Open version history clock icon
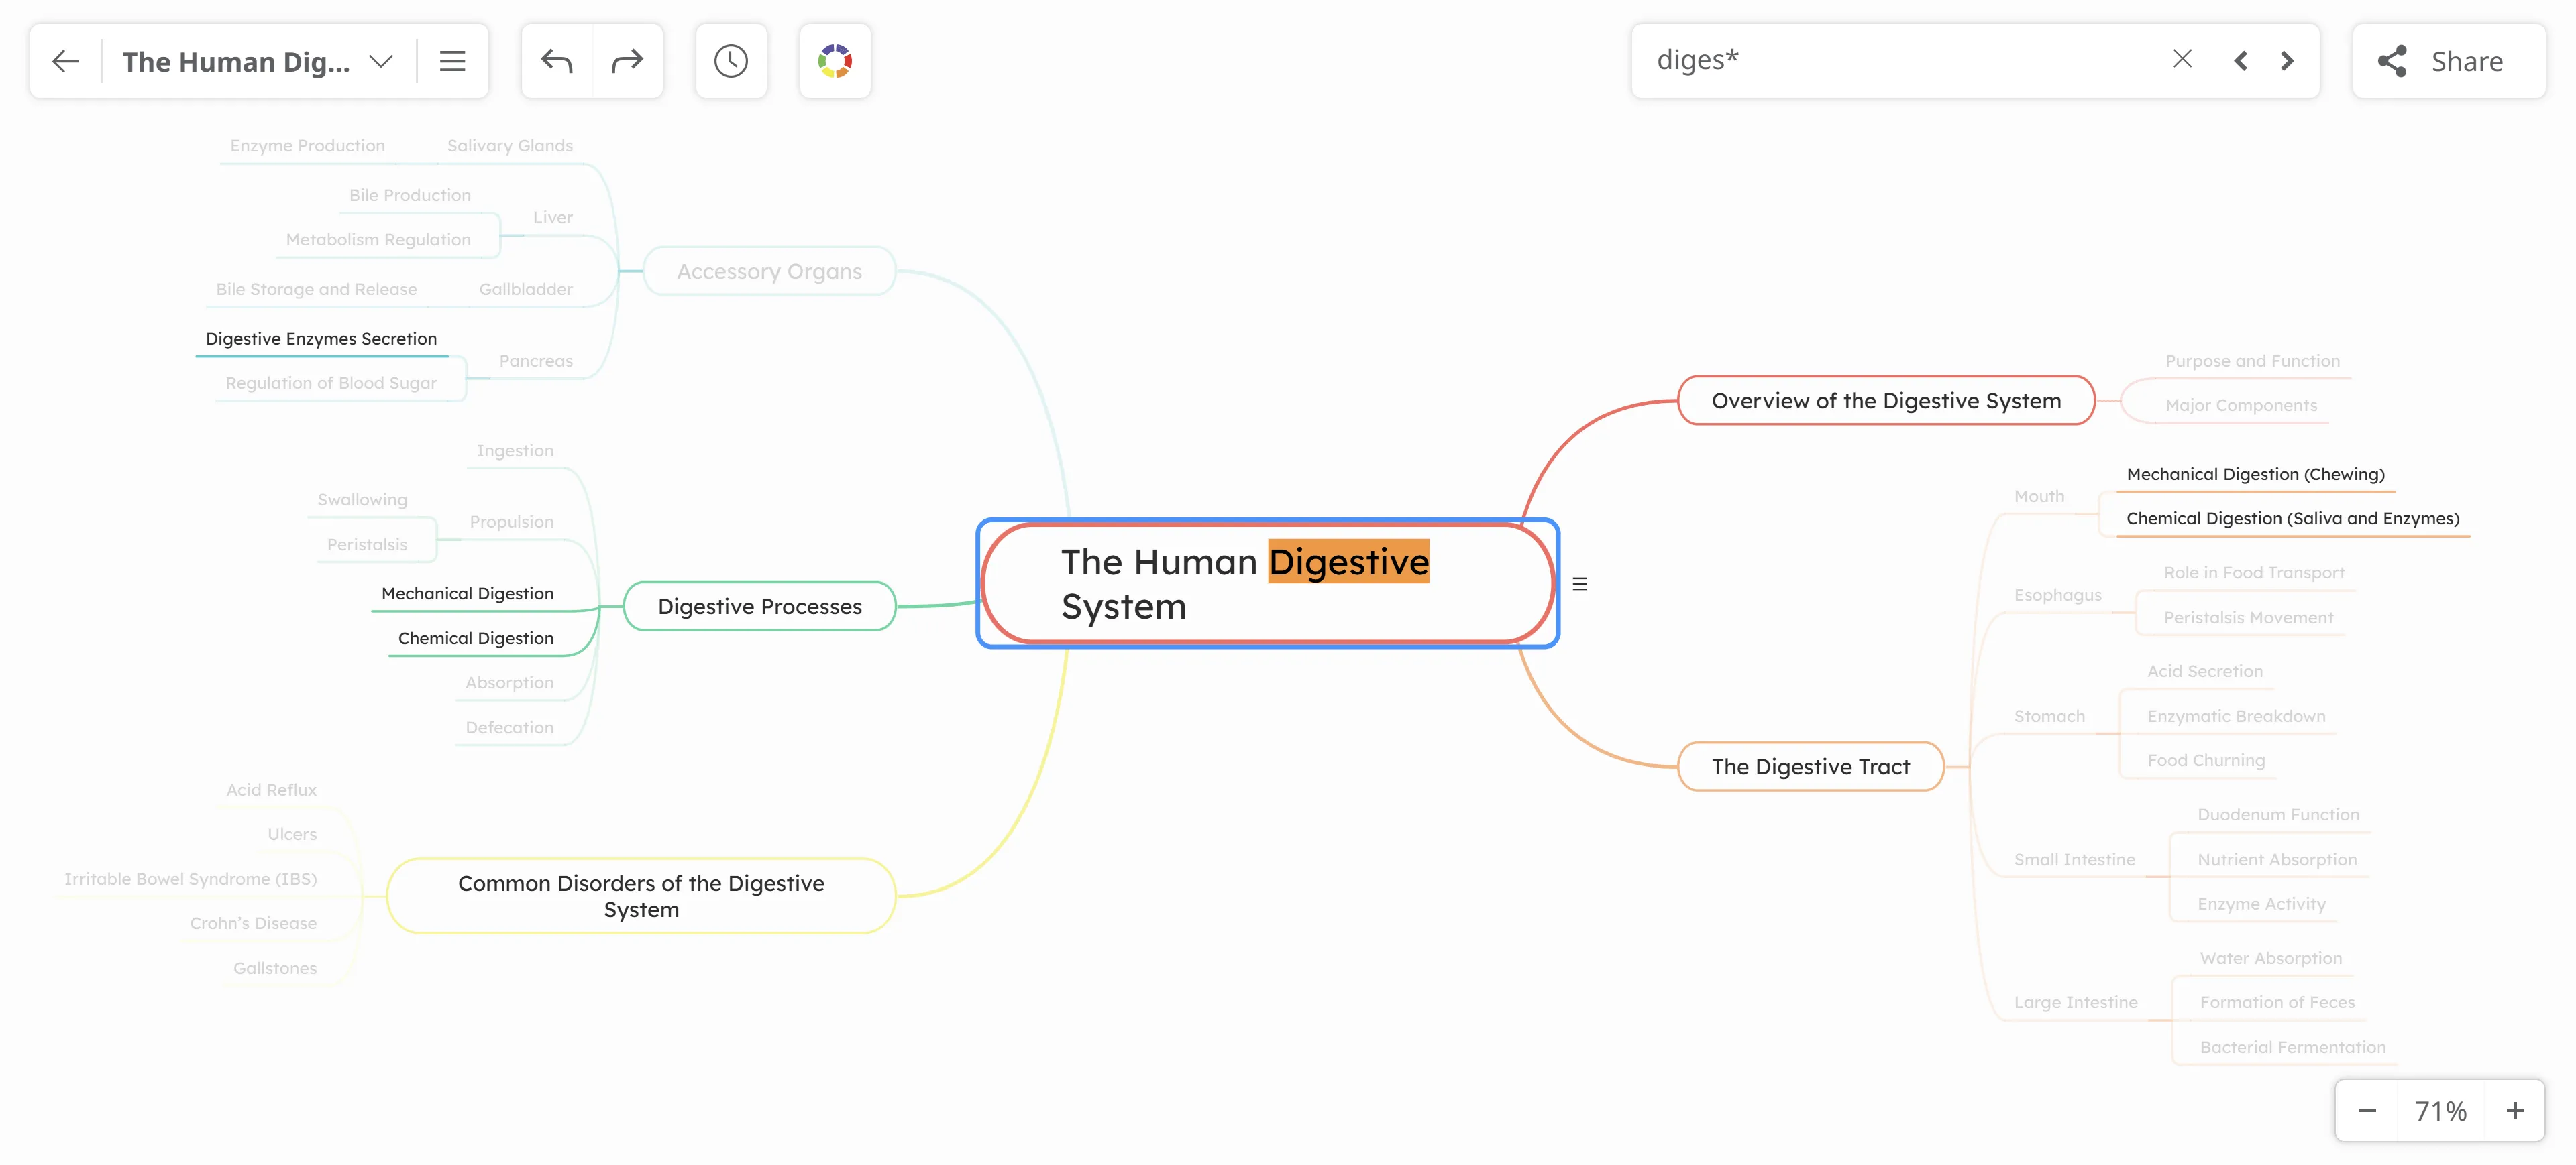Screen dimensions: 2576x1165 (731, 62)
